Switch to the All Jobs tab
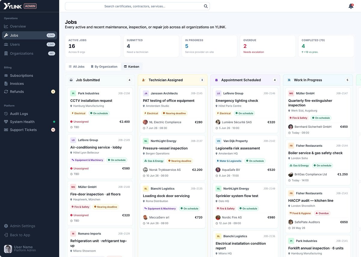361x257 pixels. pos(76,67)
